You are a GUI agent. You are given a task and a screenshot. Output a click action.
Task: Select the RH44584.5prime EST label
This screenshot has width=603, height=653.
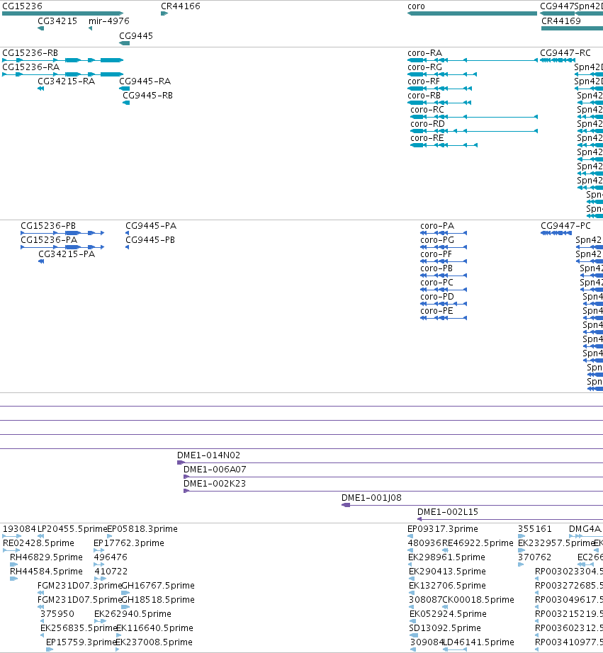(46, 572)
